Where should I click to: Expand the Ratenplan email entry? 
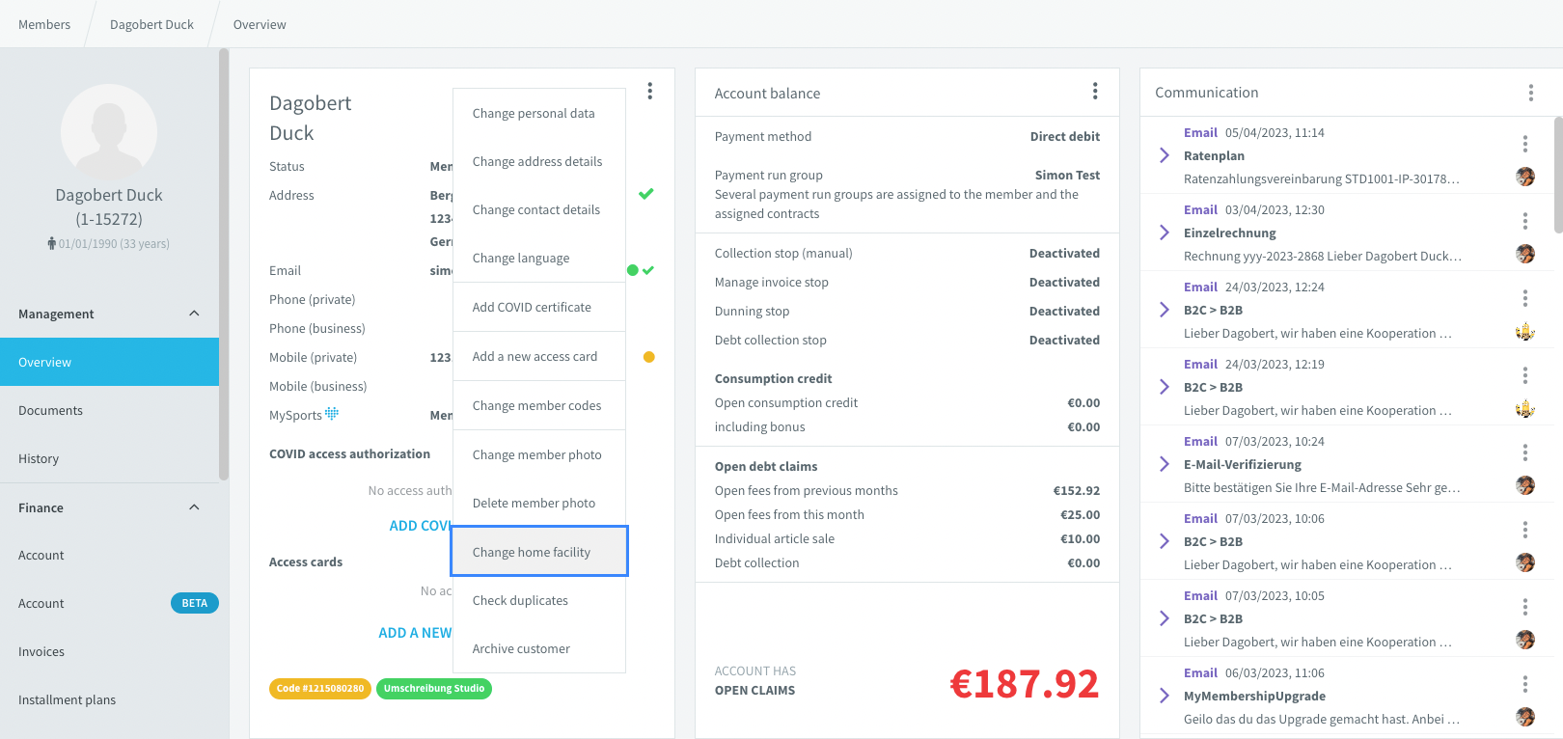(x=1165, y=155)
